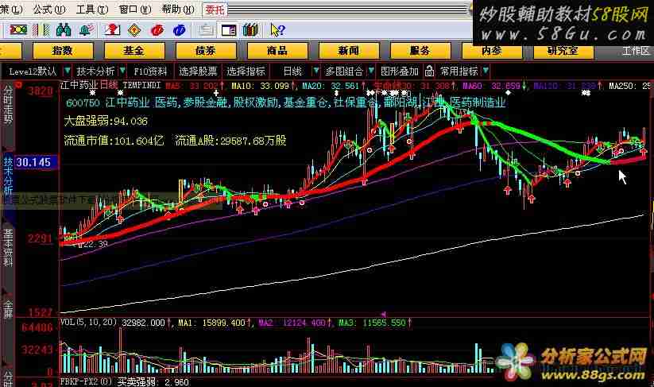Click the 技术分析 toolbar button
Image resolution: width=654 pixels, height=387 pixels.
click(95, 72)
